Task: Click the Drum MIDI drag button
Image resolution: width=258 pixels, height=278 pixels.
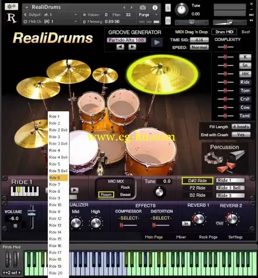Action: tap(224, 32)
